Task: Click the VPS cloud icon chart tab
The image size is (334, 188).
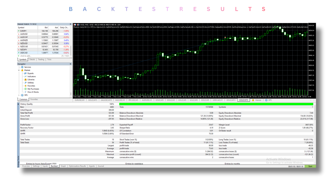Action: pyautogui.click(x=266, y=100)
